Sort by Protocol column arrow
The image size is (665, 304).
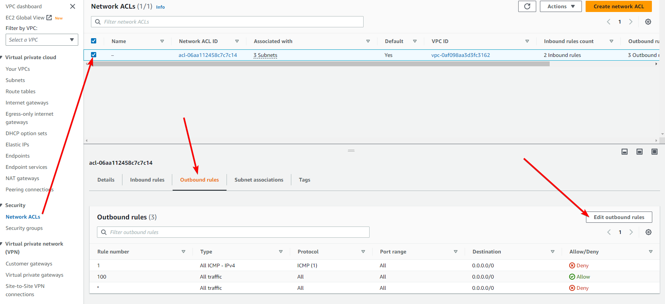363,252
